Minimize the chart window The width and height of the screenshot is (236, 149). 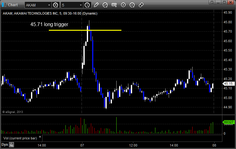(x=218, y=2)
